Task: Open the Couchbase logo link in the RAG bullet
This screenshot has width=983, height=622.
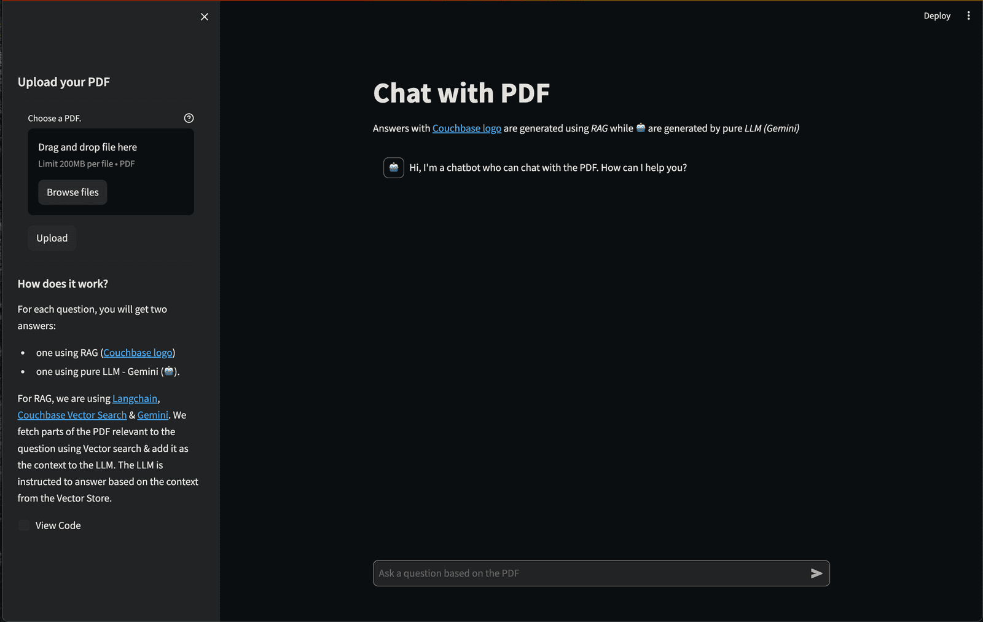Action: point(137,352)
